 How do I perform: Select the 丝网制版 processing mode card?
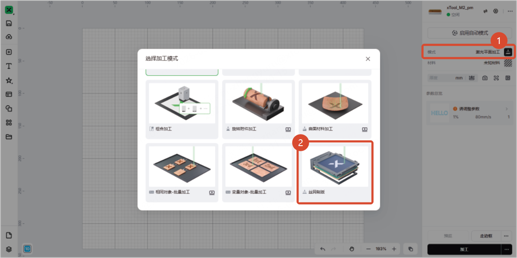(x=335, y=172)
